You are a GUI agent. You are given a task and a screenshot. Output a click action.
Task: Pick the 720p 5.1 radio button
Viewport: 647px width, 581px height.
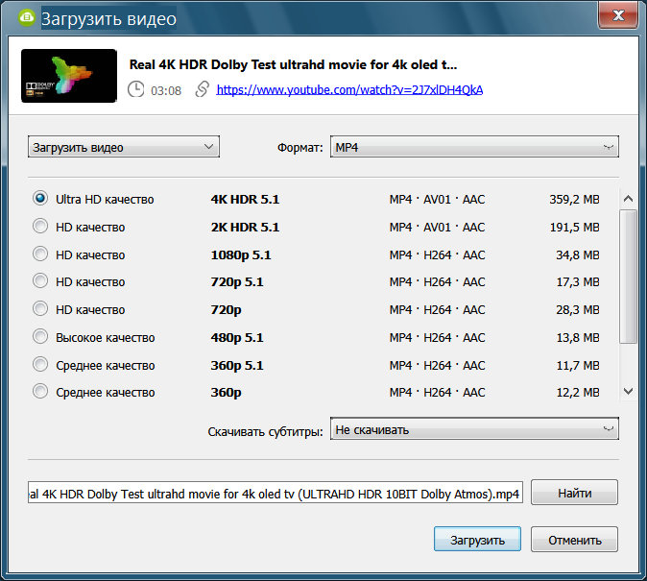(x=40, y=281)
